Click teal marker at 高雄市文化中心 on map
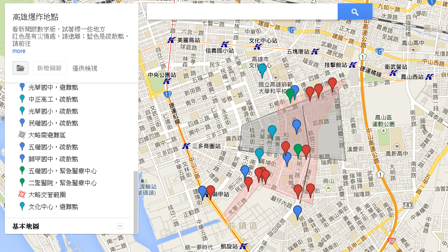The height and width of the screenshot is (252, 448). pos(262,71)
